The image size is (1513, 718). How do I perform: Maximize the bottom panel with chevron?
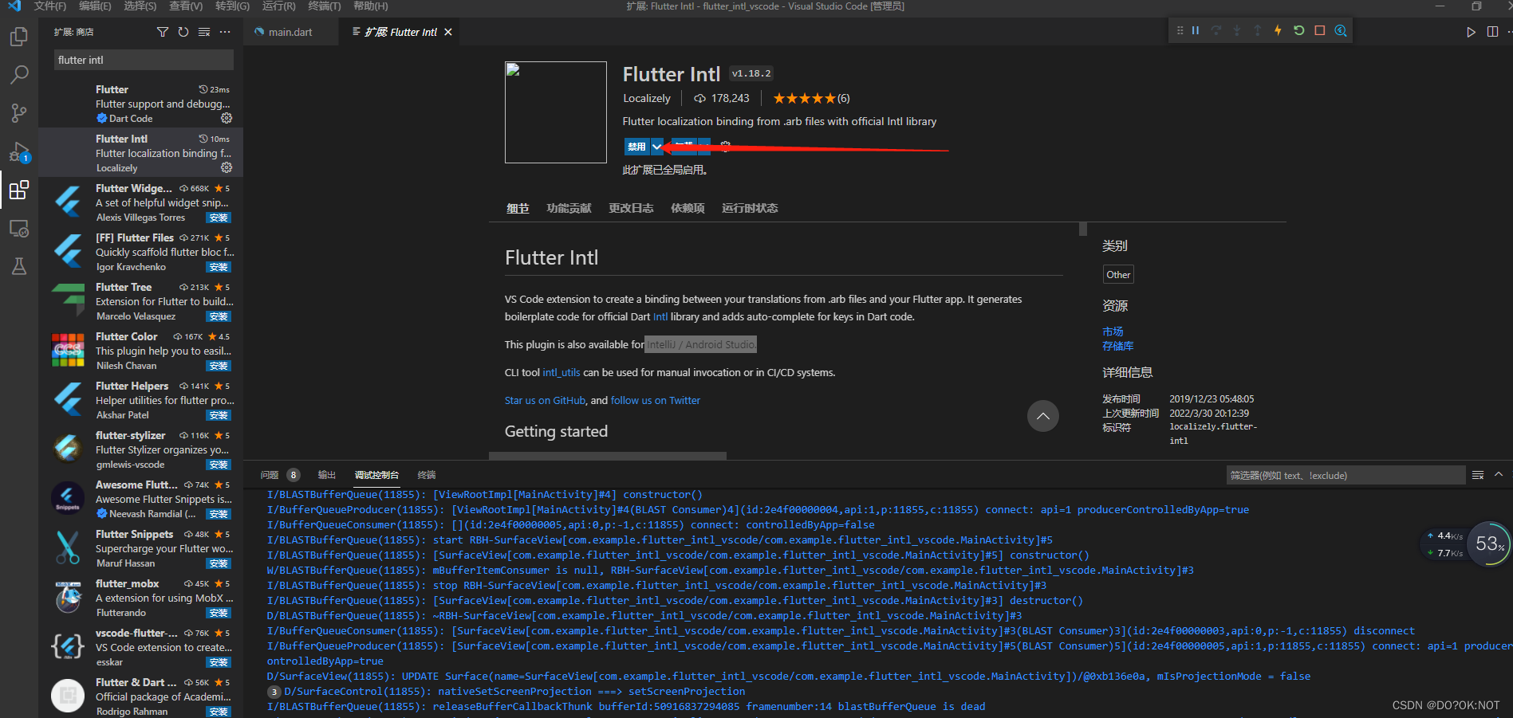tap(1499, 475)
